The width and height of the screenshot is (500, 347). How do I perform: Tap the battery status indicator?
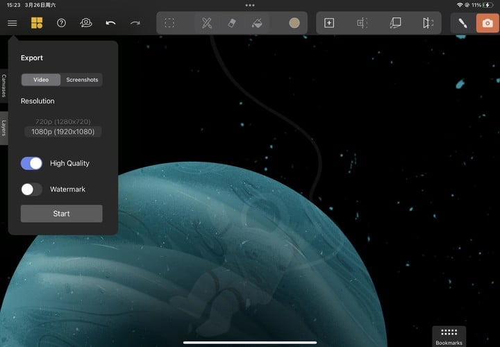pyautogui.click(x=487, y=5)
